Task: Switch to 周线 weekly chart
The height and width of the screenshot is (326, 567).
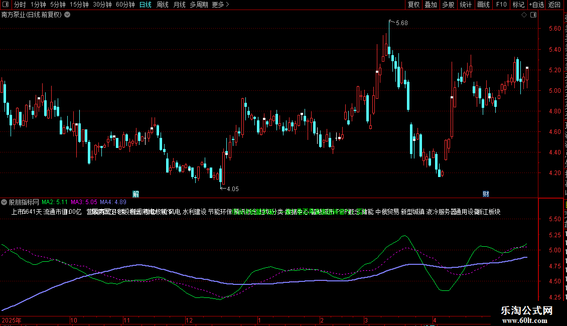Action: coord(163,5)
